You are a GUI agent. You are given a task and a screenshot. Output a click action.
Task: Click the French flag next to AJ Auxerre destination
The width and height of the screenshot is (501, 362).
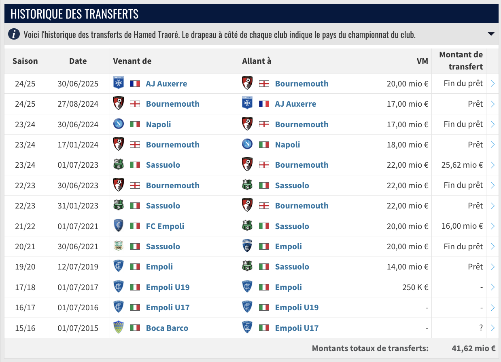coord(264,104)
